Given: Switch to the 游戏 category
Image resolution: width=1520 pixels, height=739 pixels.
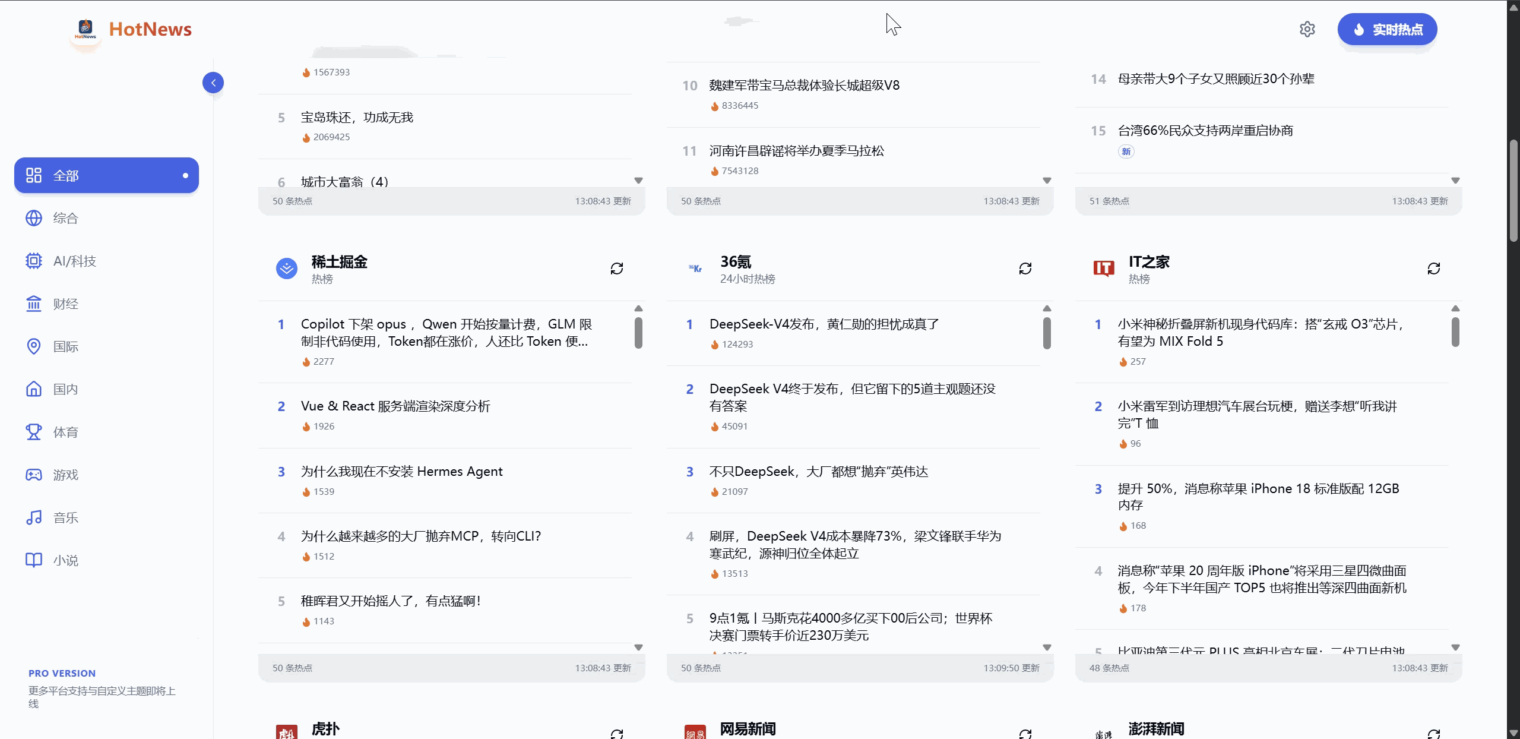Looking at the screenshot, I should click(65, 475).
